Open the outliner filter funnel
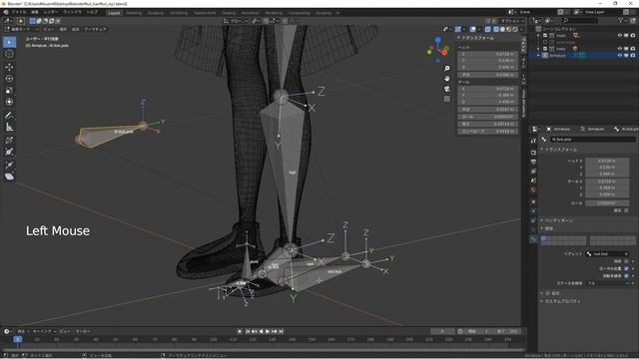The height and width of the screenshot is (359, 639). pos(620,20)
